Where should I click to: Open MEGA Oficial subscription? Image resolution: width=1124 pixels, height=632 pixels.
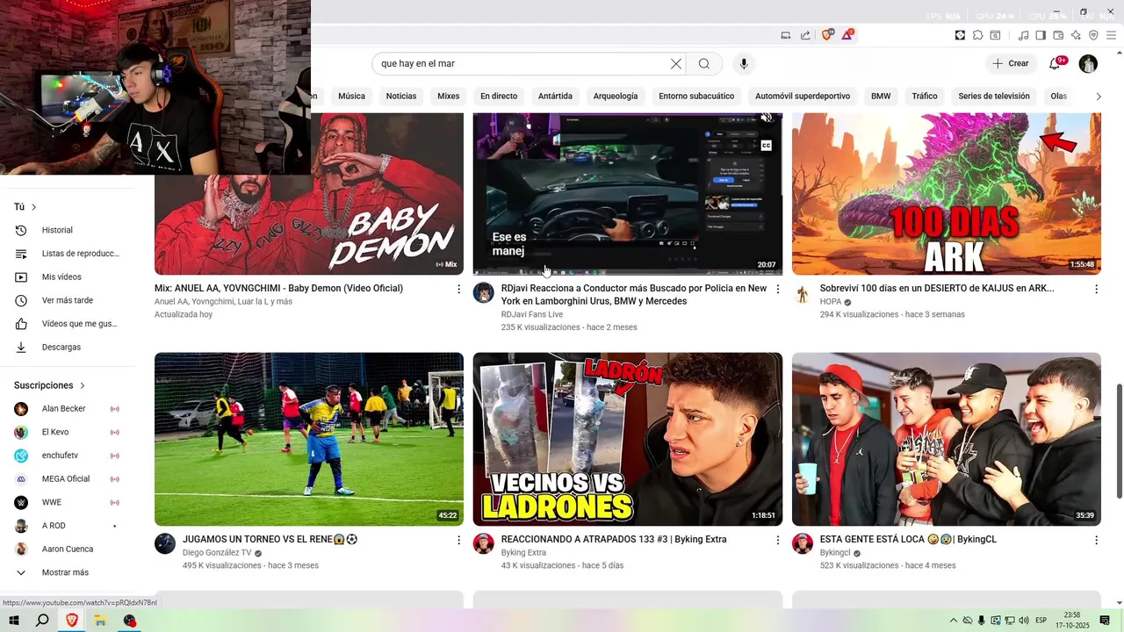pyautogui.click(x=67, y=479)
